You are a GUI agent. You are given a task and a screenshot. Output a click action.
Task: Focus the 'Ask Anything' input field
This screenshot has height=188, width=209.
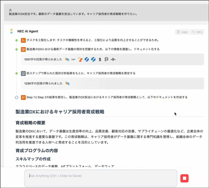coord(100,178)
